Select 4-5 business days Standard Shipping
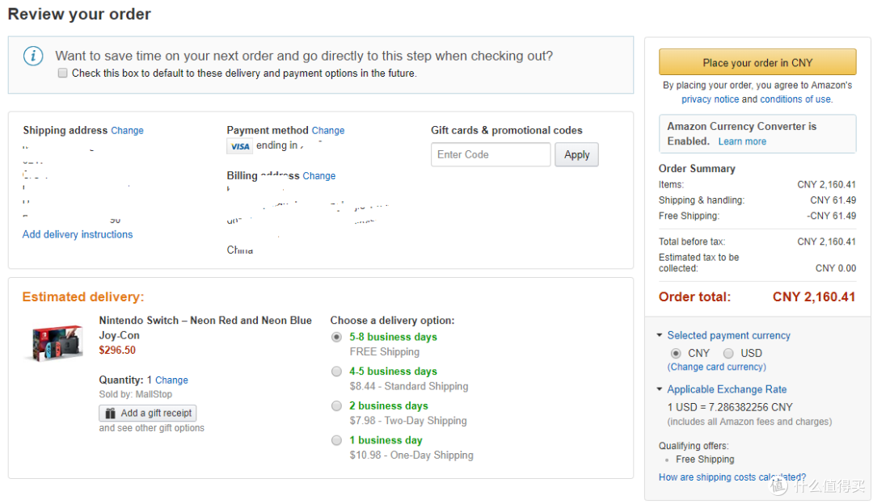This screenshot has height=504, width=873. point(336,372)
